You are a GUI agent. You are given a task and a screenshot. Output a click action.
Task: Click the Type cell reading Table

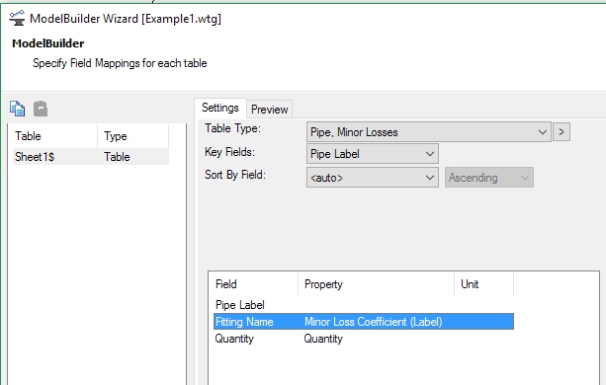117,157
